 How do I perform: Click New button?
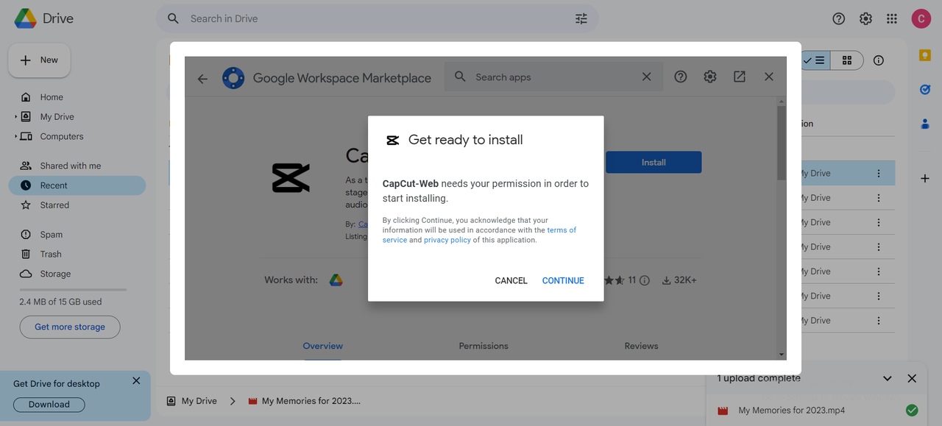click(x=39, y=60)
